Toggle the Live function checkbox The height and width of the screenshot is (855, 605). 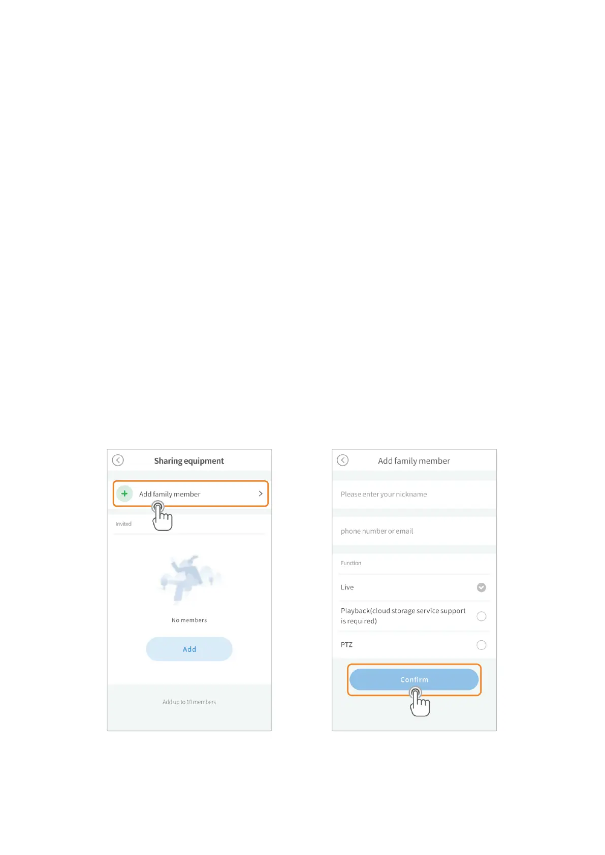tap(482, 587)
